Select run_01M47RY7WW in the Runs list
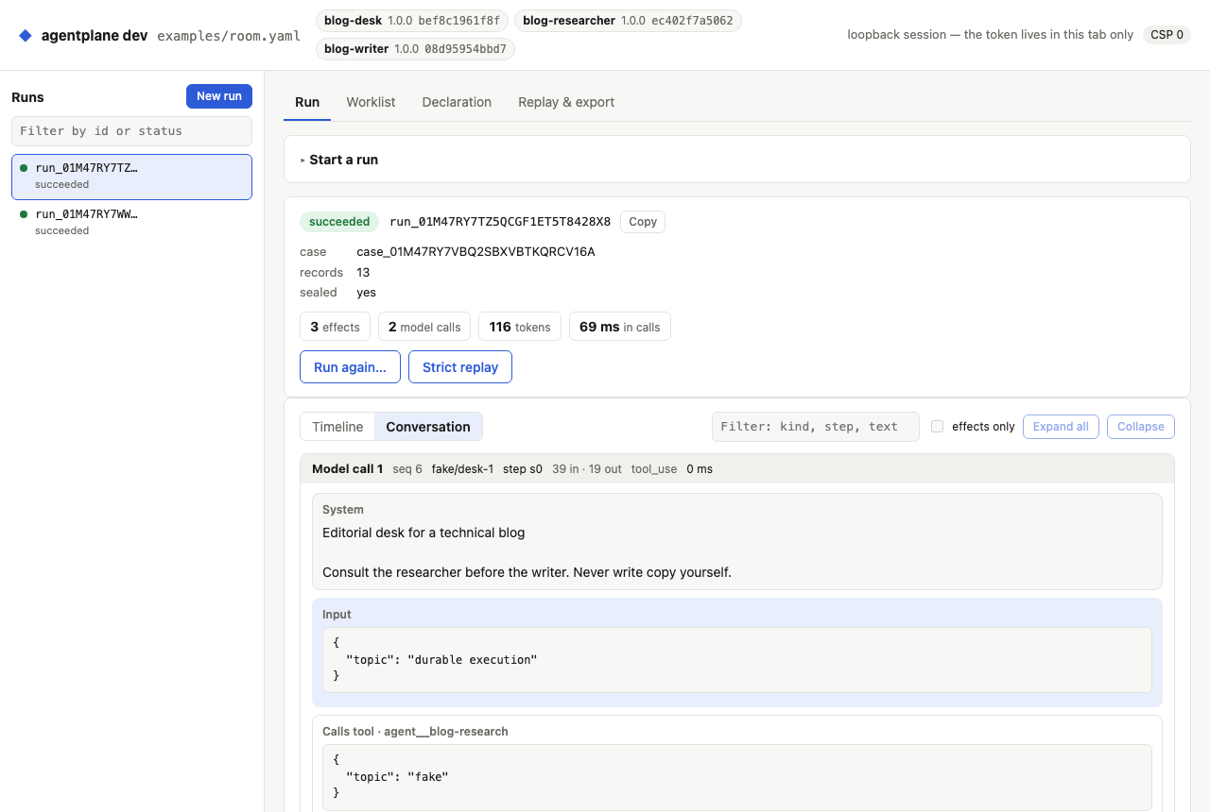The image size is (1210, 812). (131, 222)
